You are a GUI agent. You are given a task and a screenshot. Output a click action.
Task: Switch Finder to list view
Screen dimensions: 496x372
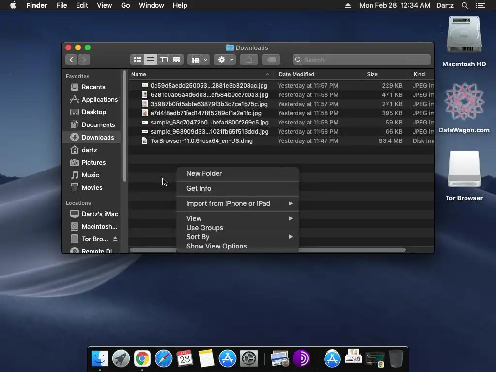[151, 60]
